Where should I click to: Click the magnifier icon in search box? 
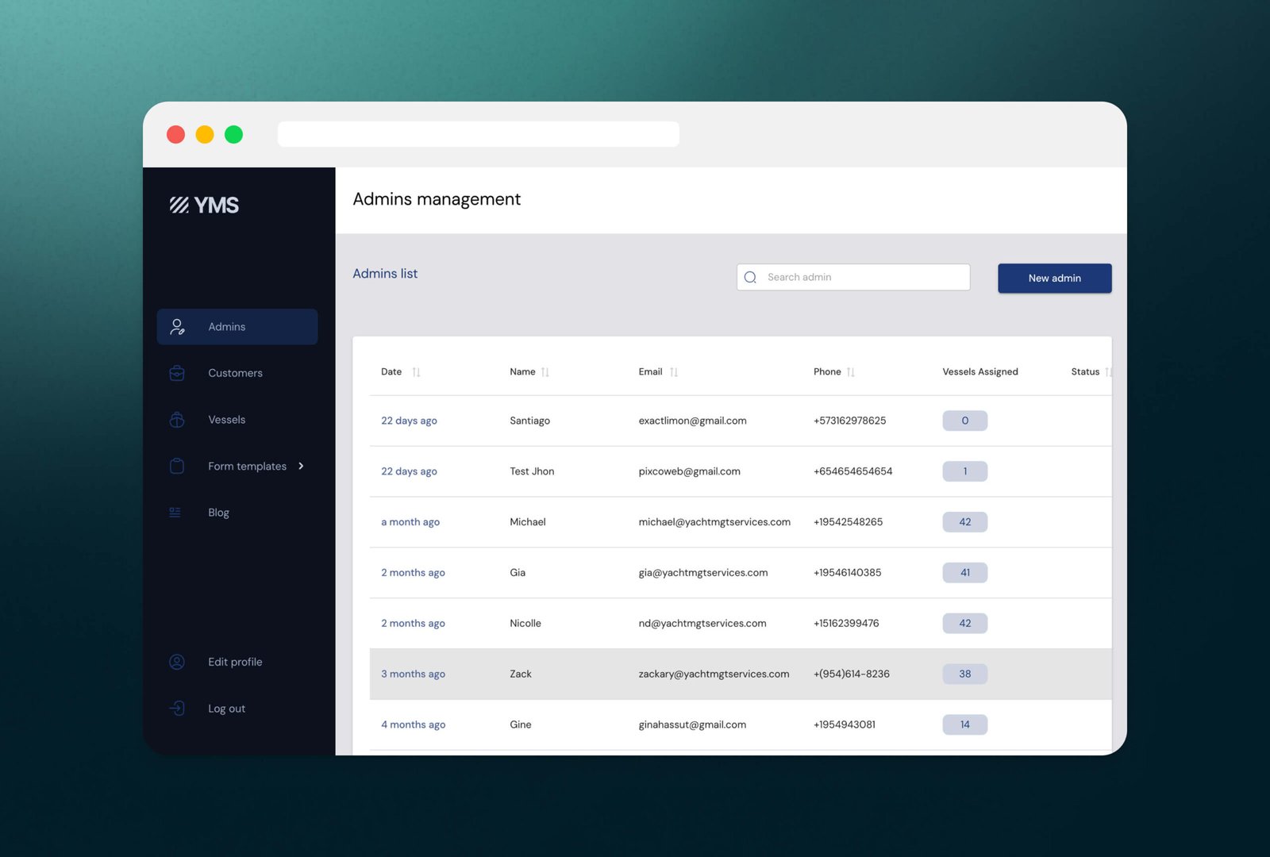click(750, 278)
